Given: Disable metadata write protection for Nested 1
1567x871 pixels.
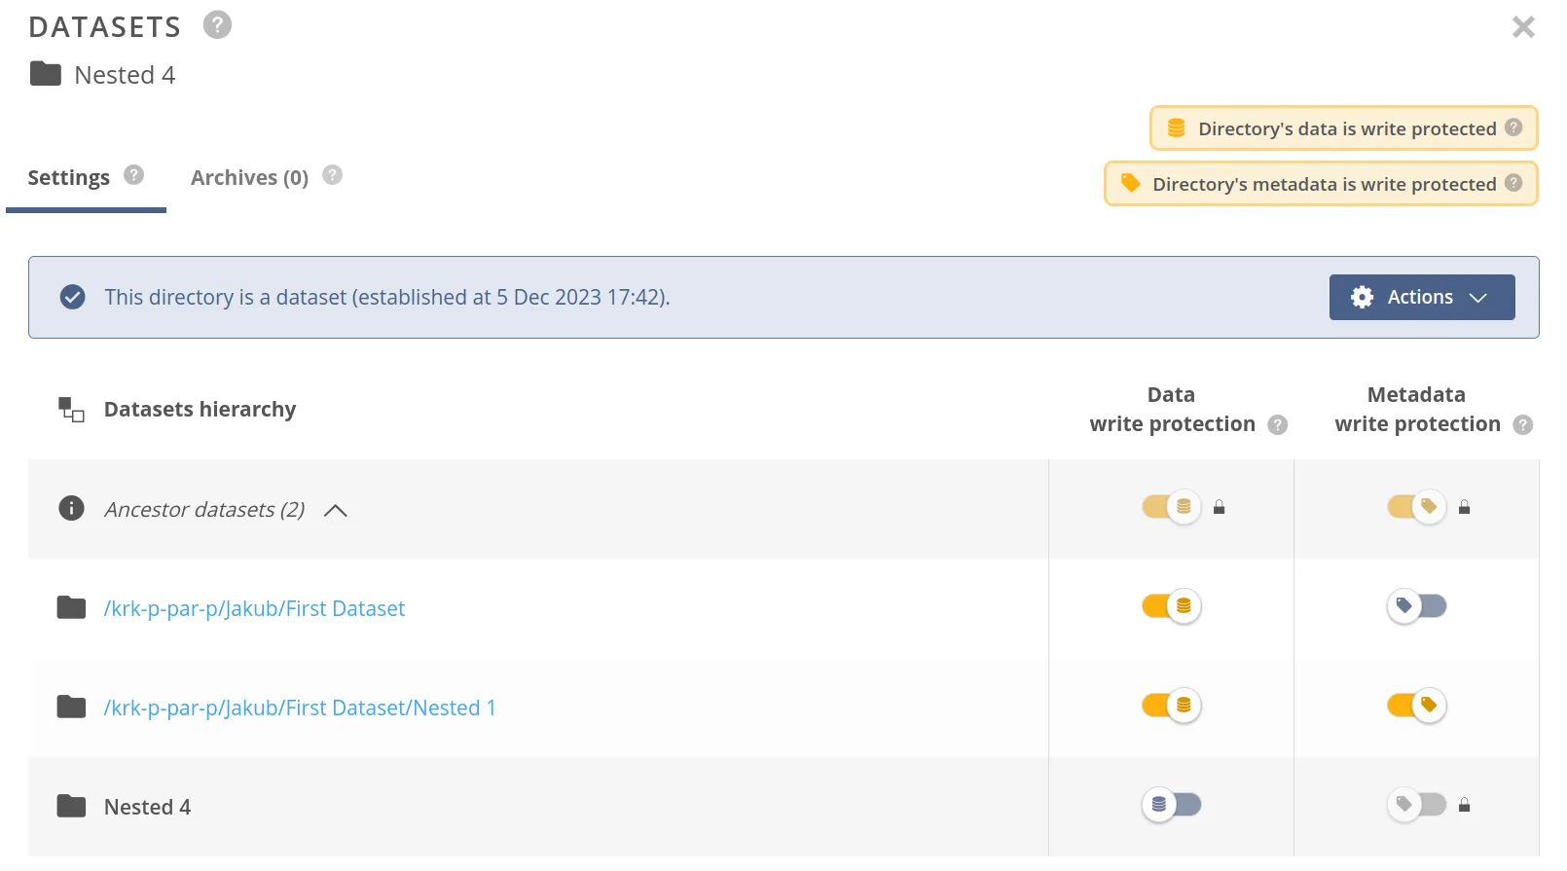Looking at the screenshot, I should [1416, 706].
